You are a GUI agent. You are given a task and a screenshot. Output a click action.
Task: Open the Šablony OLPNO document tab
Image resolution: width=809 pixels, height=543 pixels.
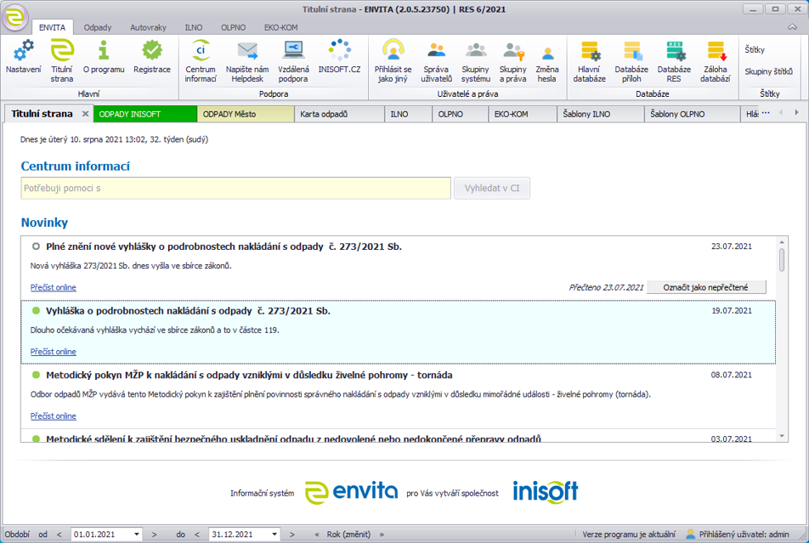pyautogui.click(x=692, y=114)
